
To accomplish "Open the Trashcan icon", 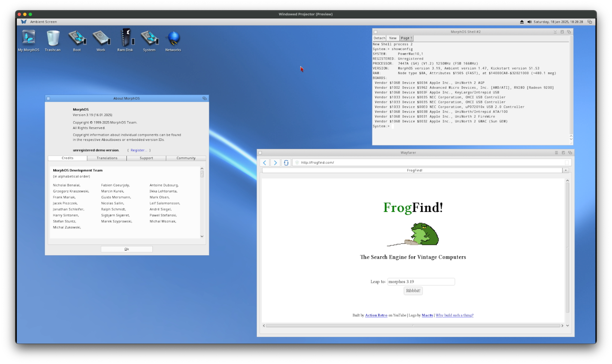I will tap(53, 40).
